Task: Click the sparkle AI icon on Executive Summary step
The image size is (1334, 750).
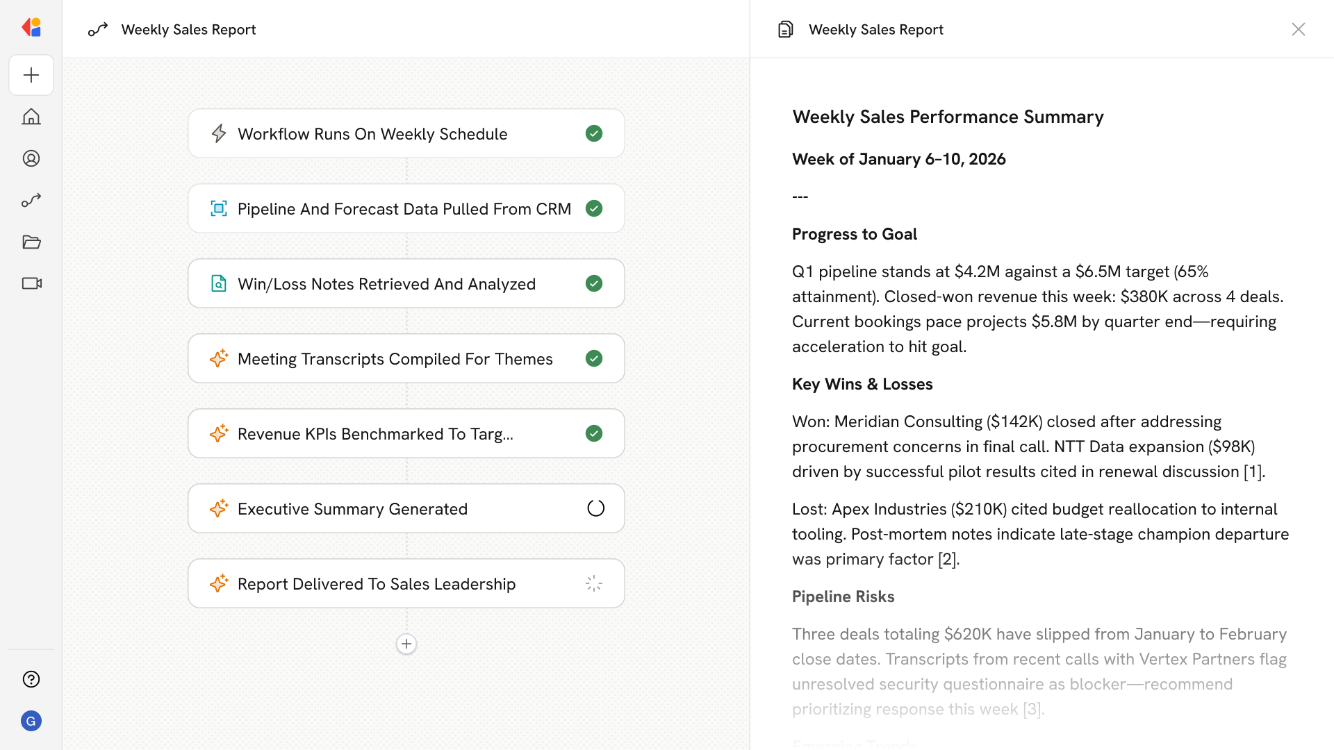Action: coord(219,508)
